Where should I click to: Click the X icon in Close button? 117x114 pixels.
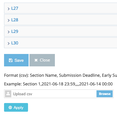tap(36, 60)
